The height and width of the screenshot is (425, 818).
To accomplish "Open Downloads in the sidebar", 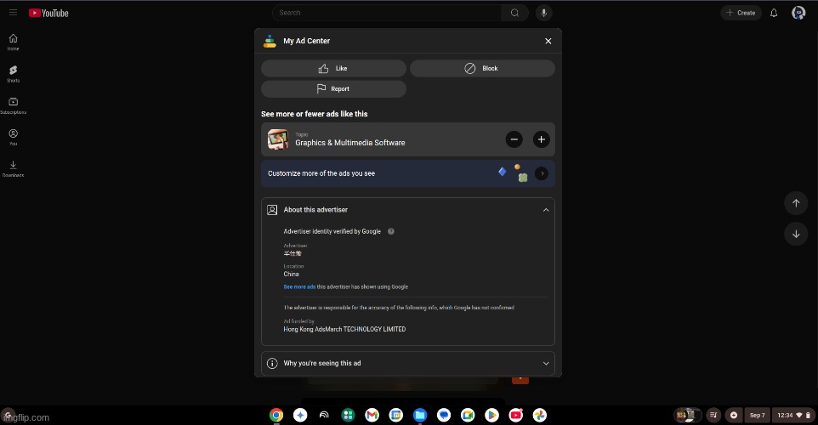I will (x=13, y=169).
